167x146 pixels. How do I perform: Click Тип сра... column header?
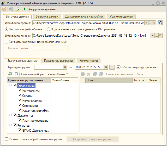[x=140, y=80]
